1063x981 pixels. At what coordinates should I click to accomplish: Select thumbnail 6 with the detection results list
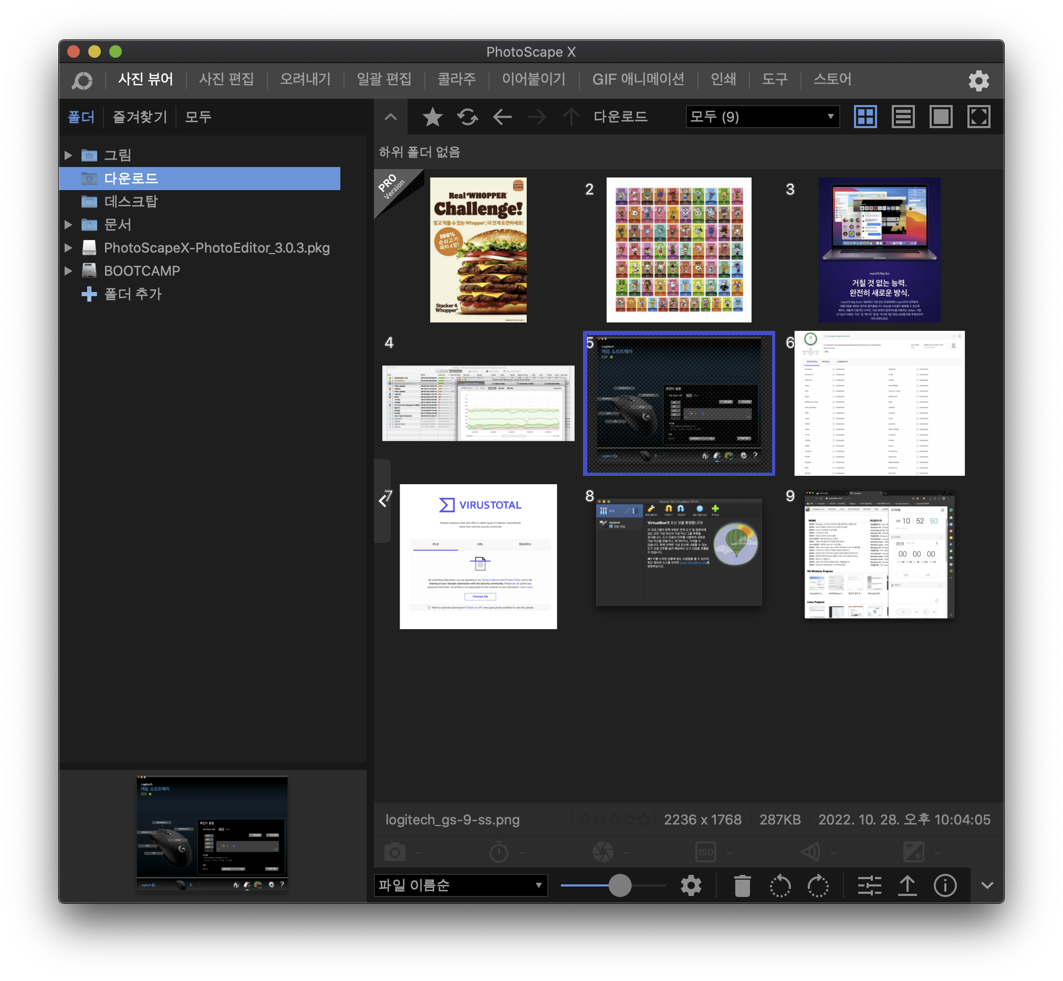point(879,403)
